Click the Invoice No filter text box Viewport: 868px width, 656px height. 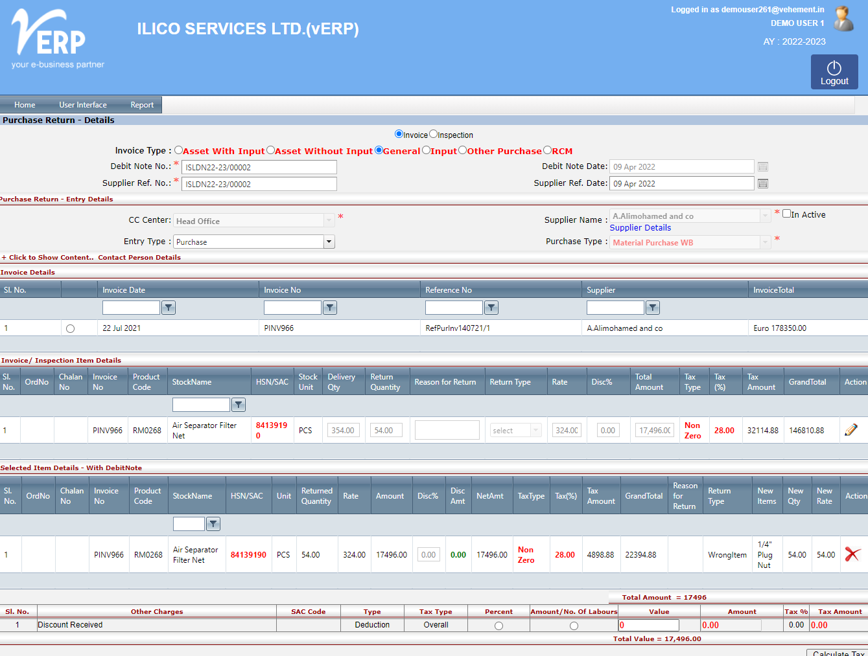(x=292, y=308)
